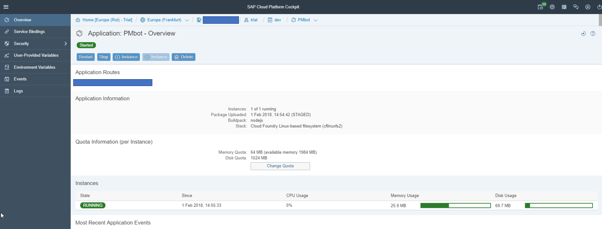Screen dimensions: 602x229
Task: Toggle the hamburger navigation menu
Action: click(6, 7)
